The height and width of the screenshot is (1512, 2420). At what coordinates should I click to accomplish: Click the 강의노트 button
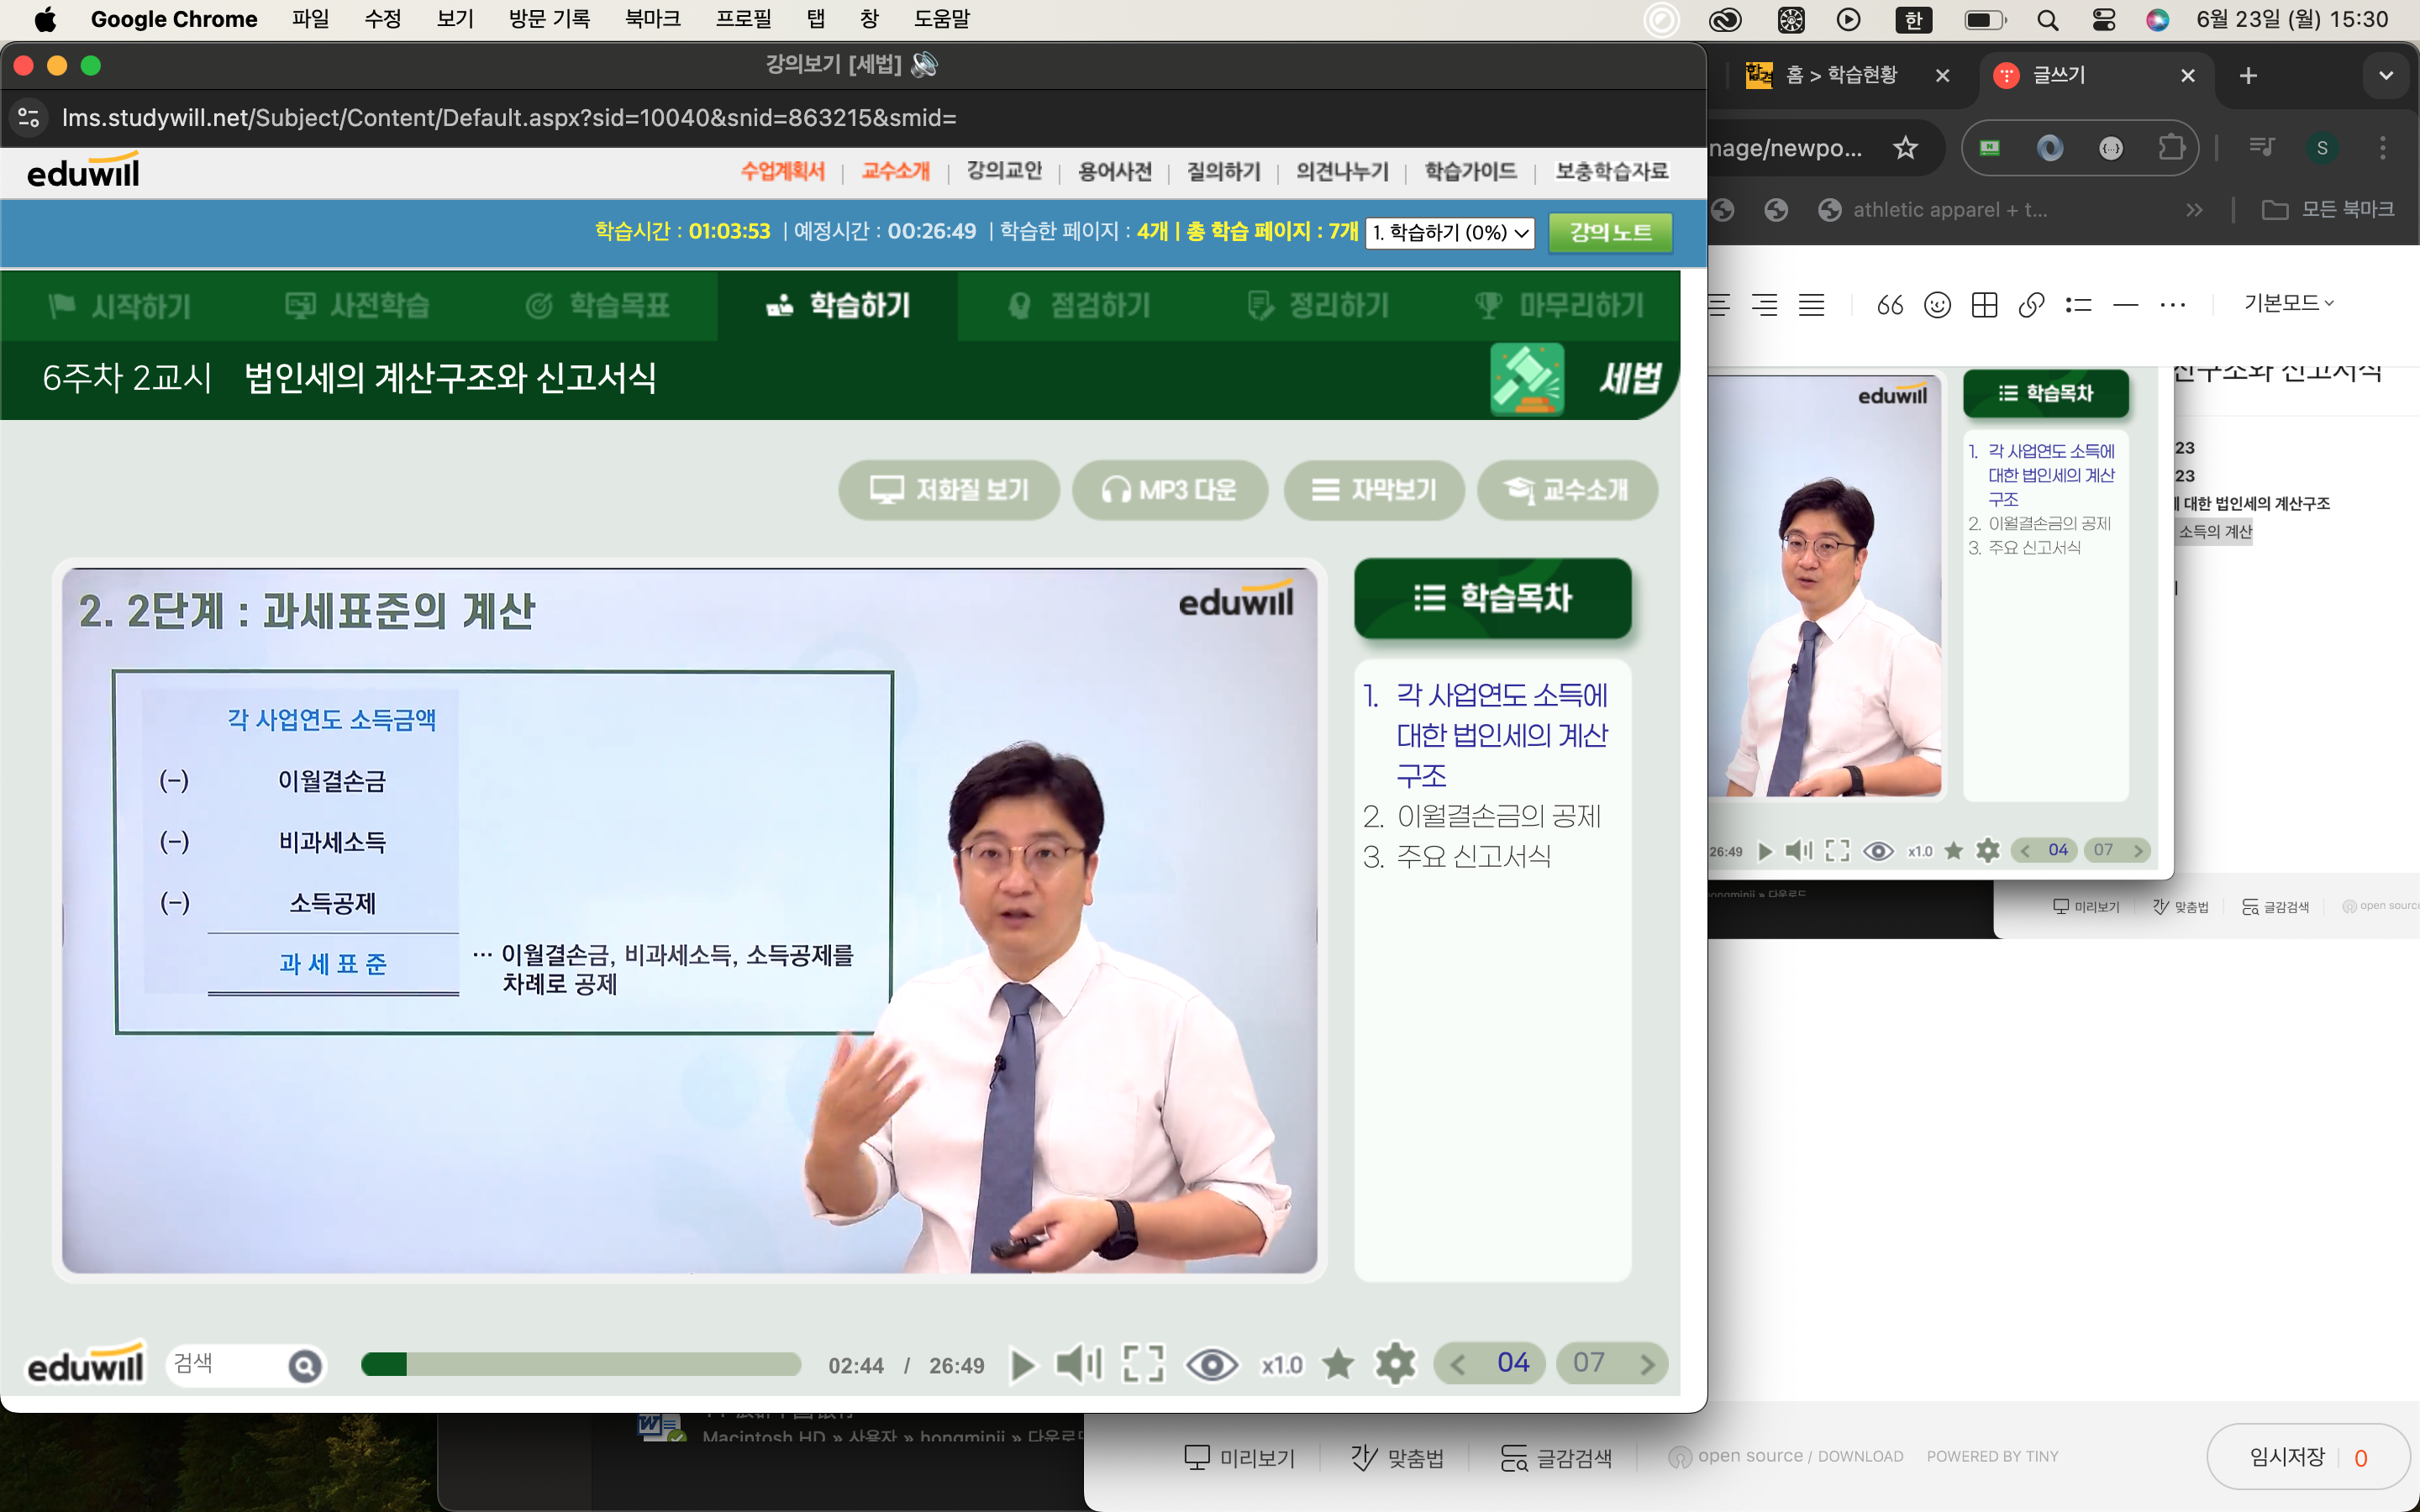(1609, 233)
